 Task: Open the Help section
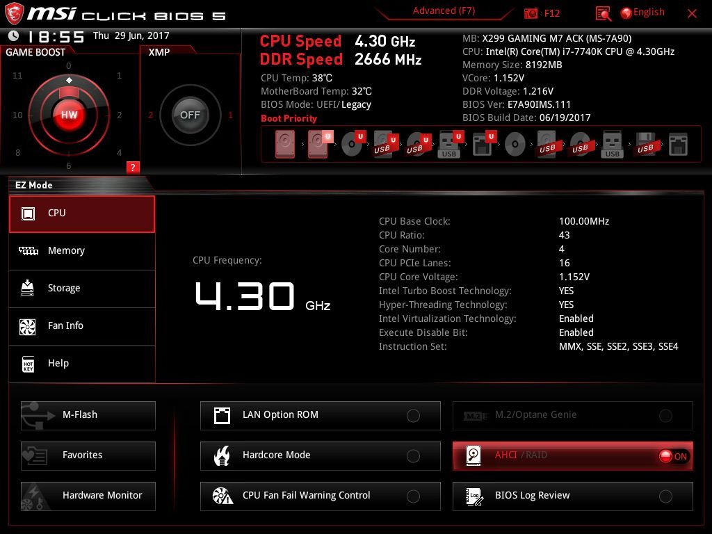82,364
